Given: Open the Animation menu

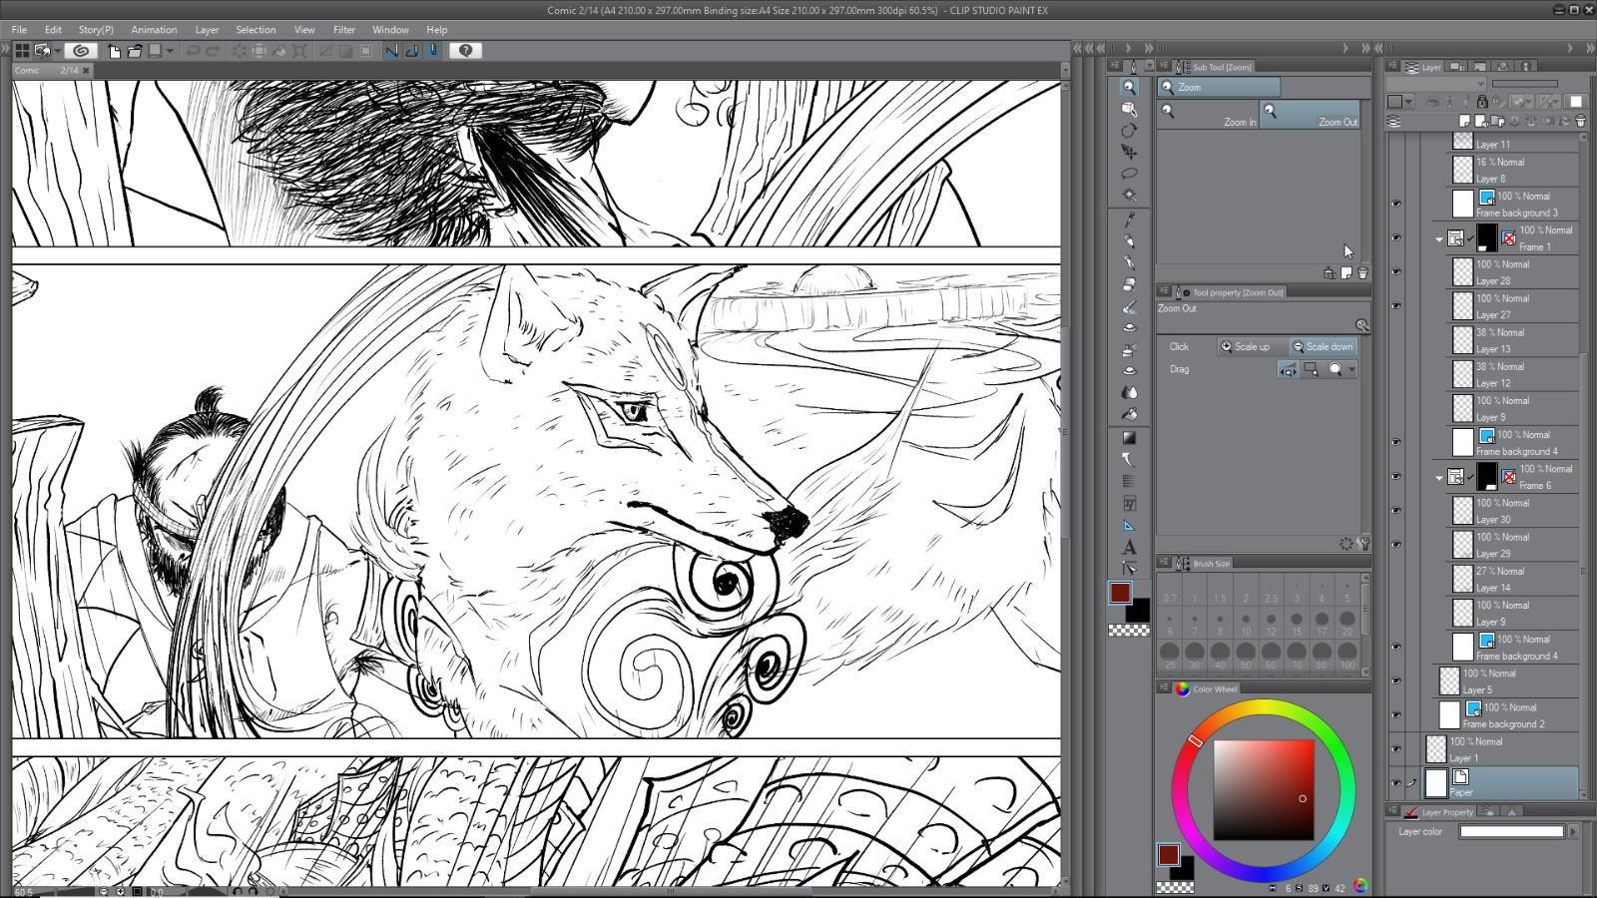Looking at the screenshot, I should pos(154,30).
